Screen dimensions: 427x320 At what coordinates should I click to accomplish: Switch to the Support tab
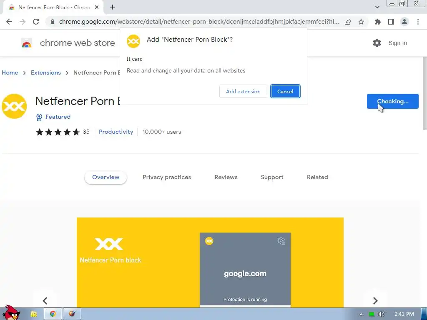click(272, 177)
